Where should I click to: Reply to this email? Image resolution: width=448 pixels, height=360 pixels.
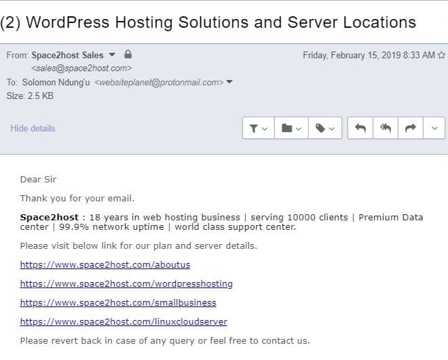coord(360,128)
